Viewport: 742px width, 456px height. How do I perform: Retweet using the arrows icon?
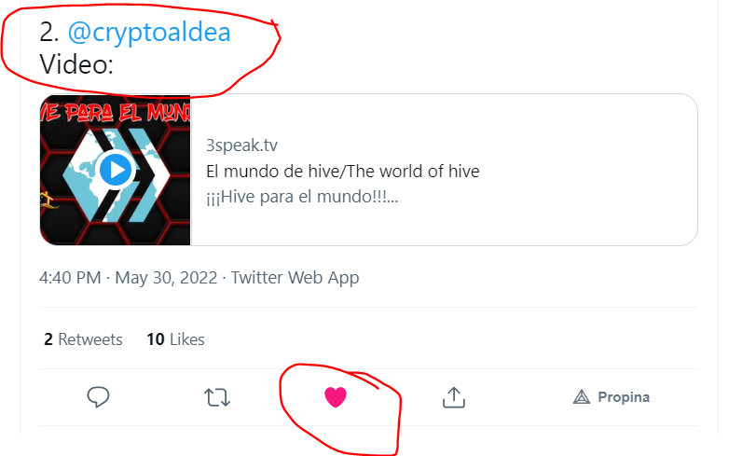217,397
